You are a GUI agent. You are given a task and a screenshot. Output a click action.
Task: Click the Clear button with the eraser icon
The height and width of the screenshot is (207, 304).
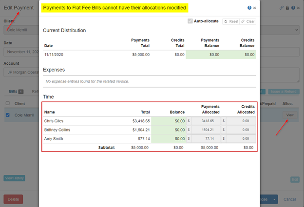pos(248,21)
